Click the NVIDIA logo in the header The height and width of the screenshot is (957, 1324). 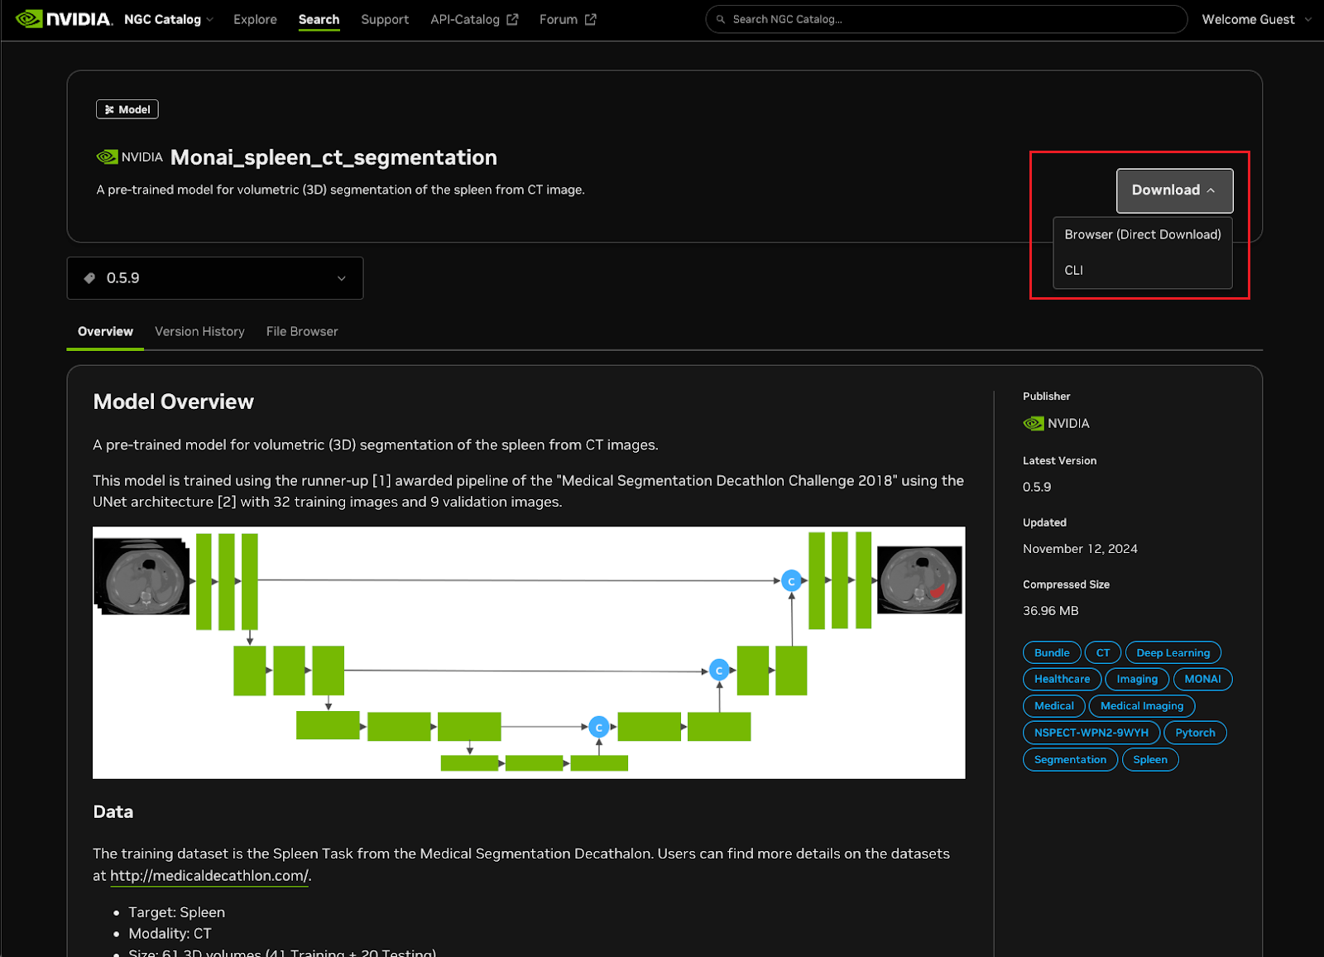point(64,19)
